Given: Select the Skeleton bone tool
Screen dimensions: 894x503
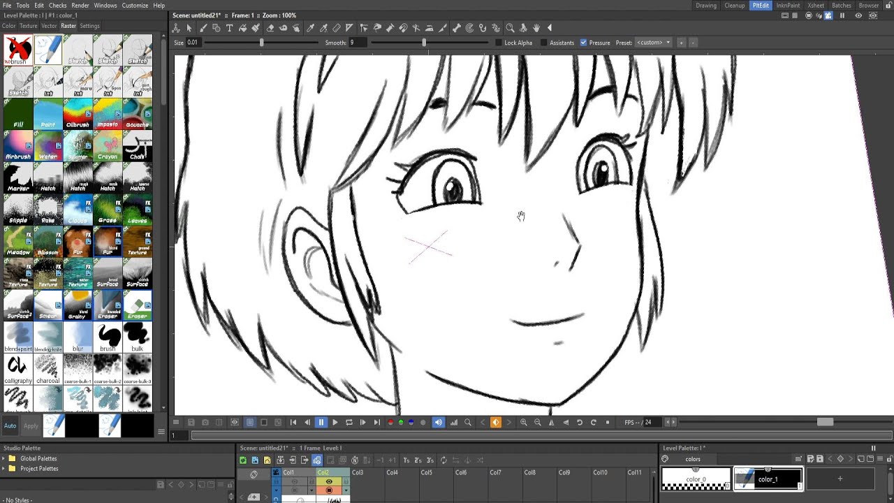Looking at the screenshot, I should (456, 28).
